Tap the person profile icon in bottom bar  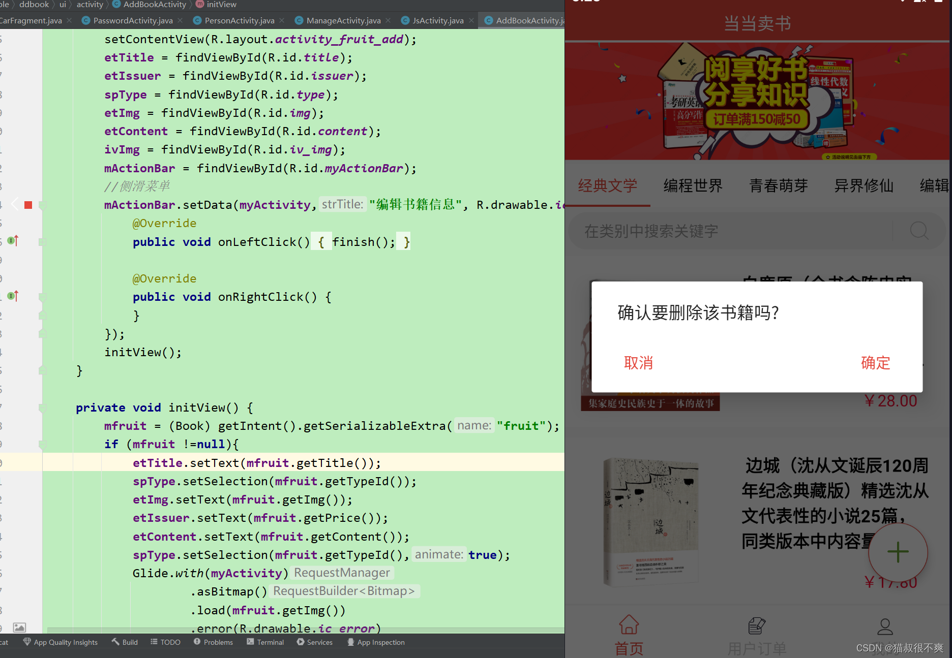pos(885,626)
